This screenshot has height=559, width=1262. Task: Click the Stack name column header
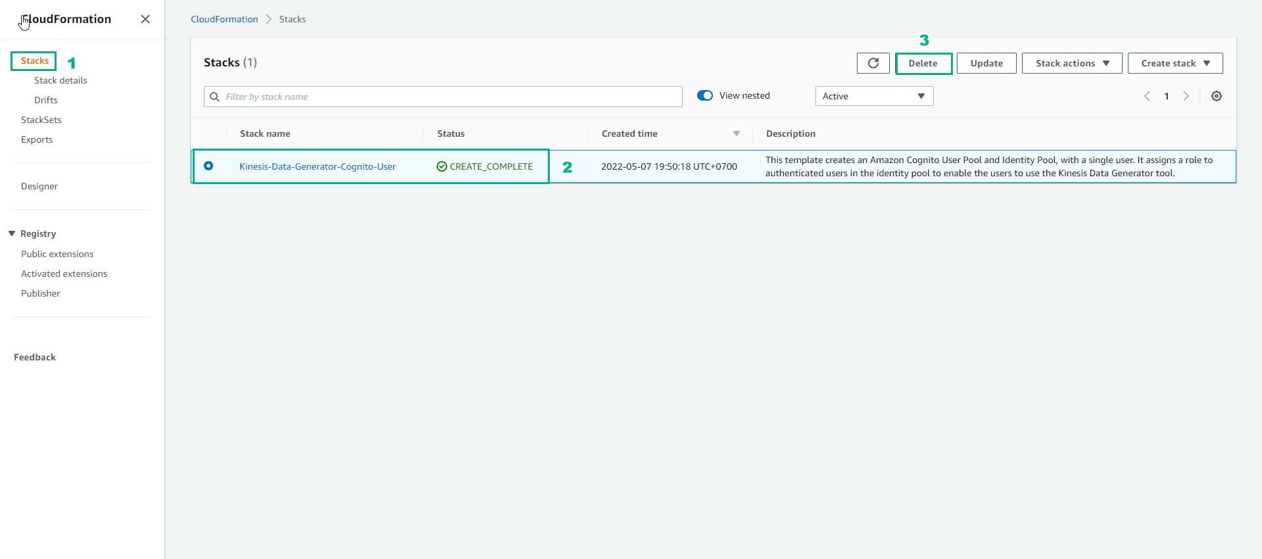(265, 134)
